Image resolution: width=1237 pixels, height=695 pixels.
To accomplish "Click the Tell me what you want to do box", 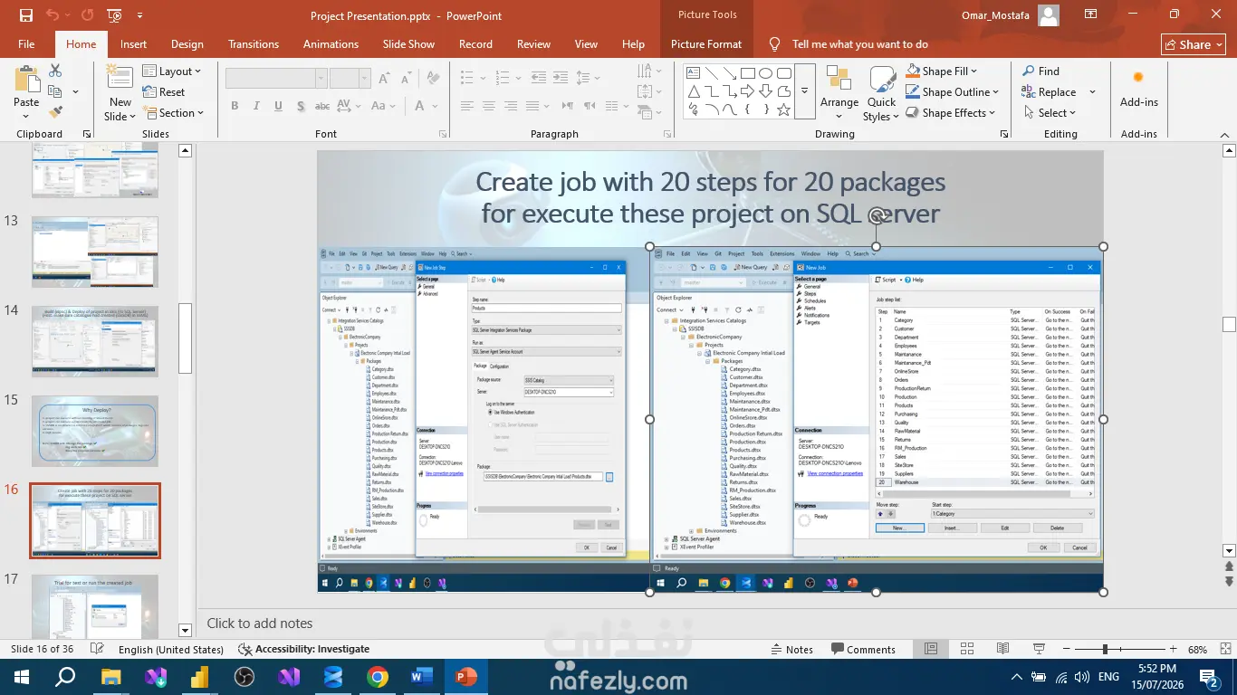I will tap(859, 44).
